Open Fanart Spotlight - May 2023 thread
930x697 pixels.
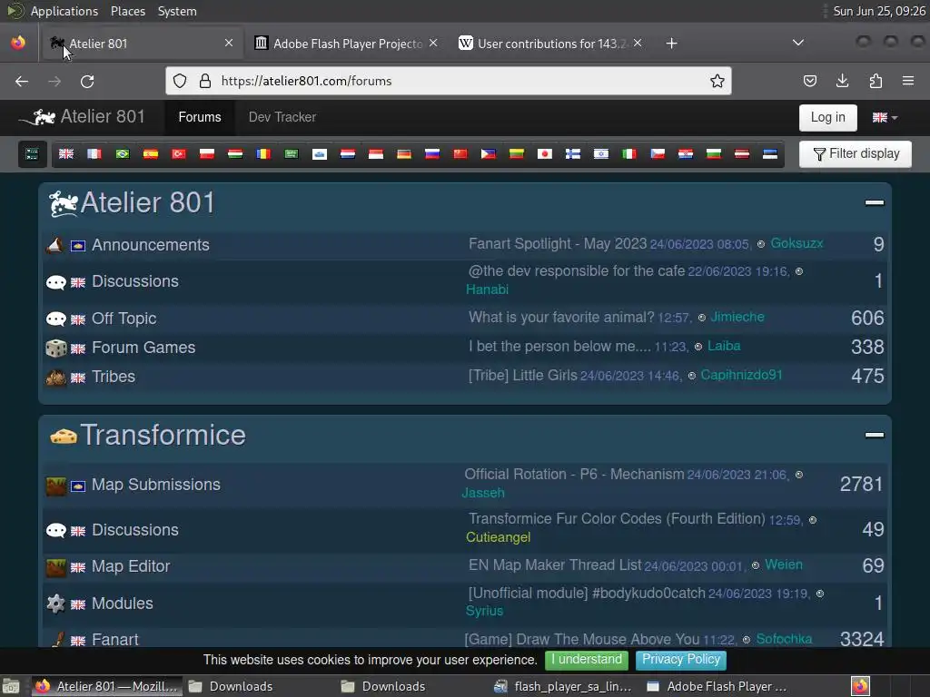click(557, 243)
